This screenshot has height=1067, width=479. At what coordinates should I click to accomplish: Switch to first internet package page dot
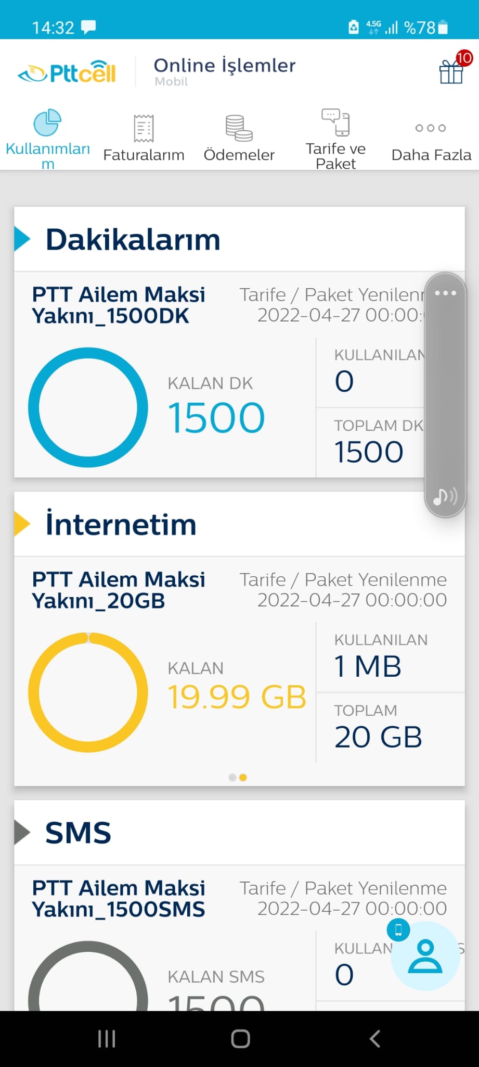232,777
